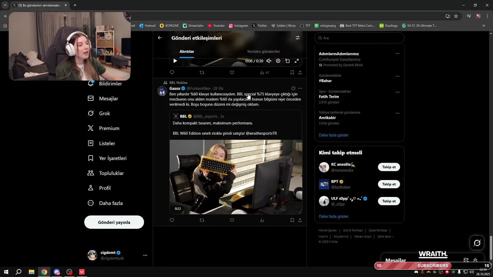Go back with the arrow beside Gönderi etkileşimleri

pos(160,38)
